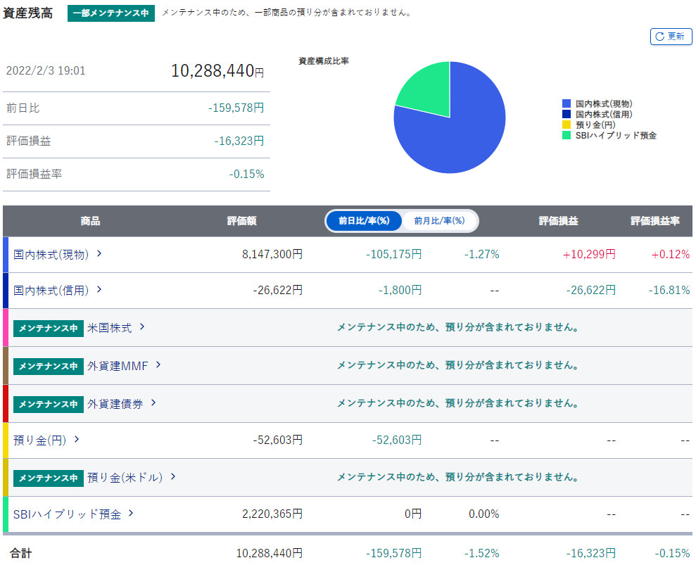The height and width of the screenshot is (565, 696).
Task: Click the 預り金(円) chevron icon
Action: (77, 440)
